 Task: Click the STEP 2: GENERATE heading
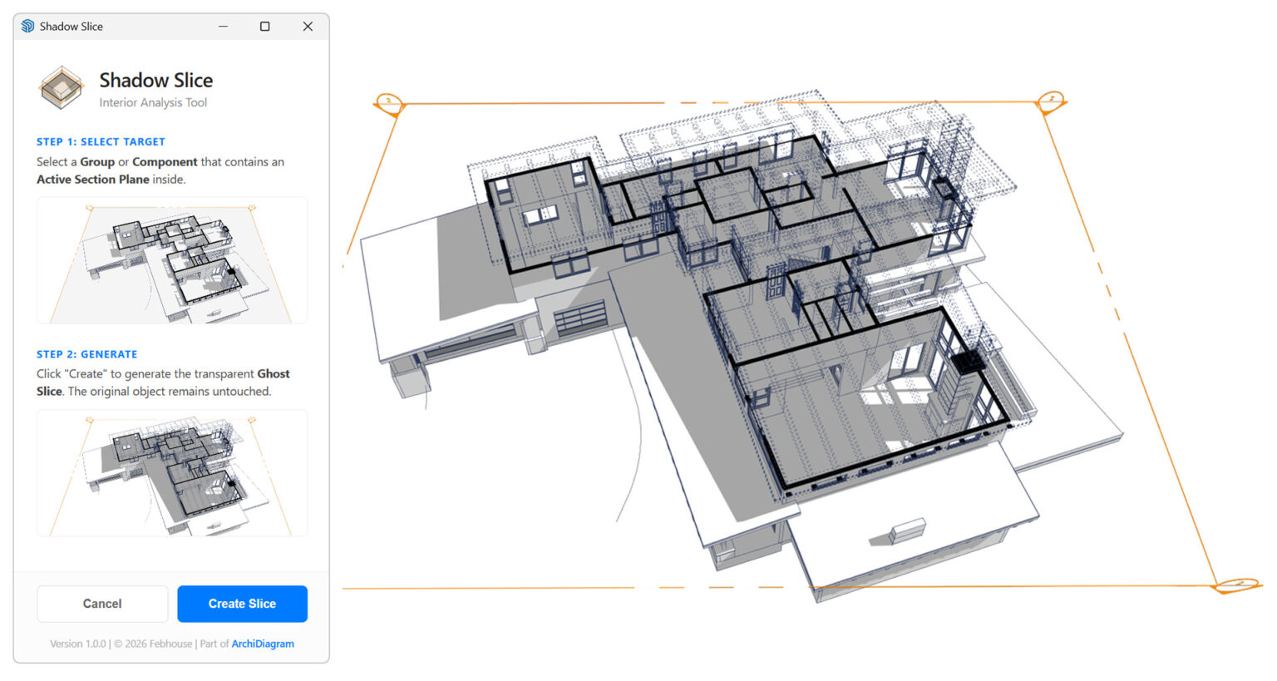86,354
